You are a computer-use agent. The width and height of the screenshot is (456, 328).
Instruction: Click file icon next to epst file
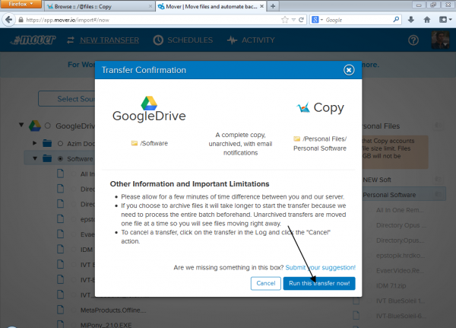(60, 218)
